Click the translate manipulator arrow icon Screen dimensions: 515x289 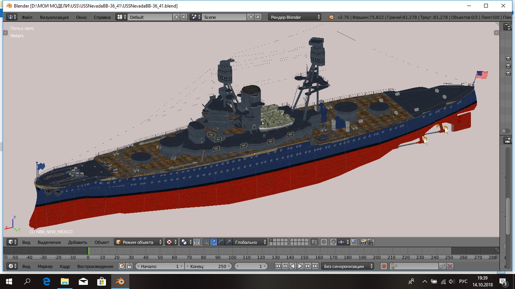pos(214,242)
